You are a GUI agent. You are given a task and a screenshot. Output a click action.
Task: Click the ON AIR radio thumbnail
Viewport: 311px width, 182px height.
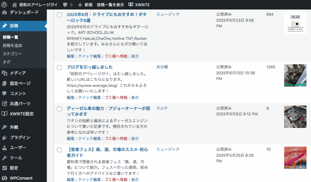295,23
